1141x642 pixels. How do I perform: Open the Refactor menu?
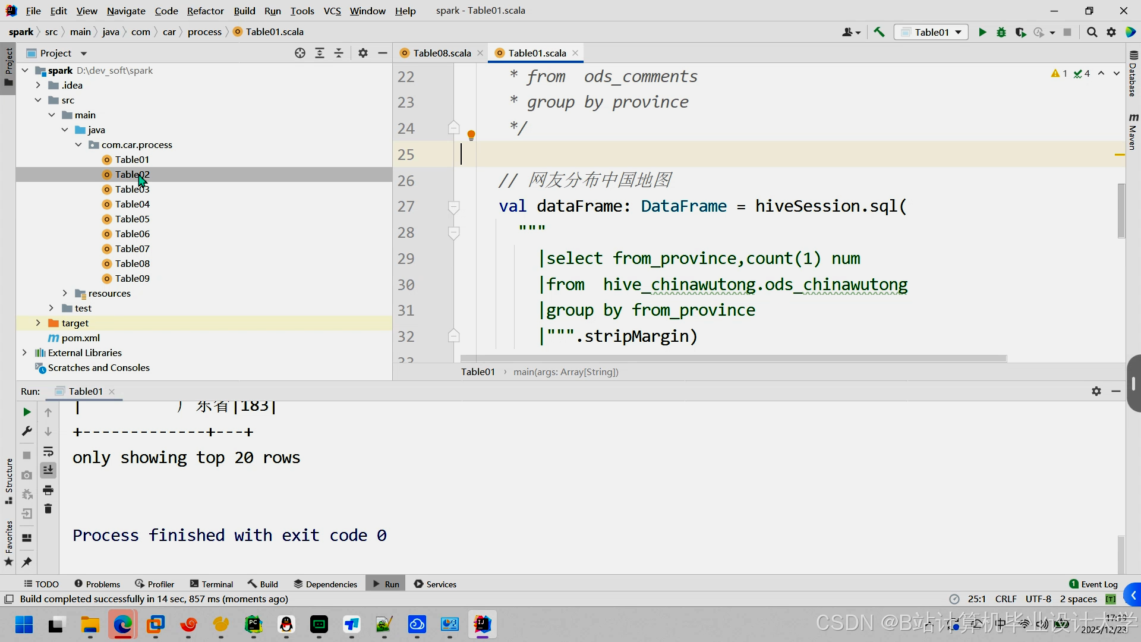205,11
